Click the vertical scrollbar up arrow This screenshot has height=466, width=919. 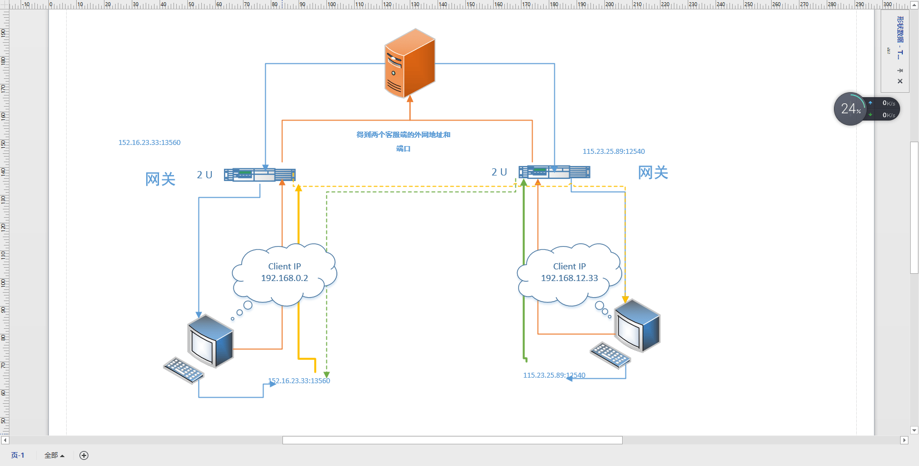coord(915,5)
